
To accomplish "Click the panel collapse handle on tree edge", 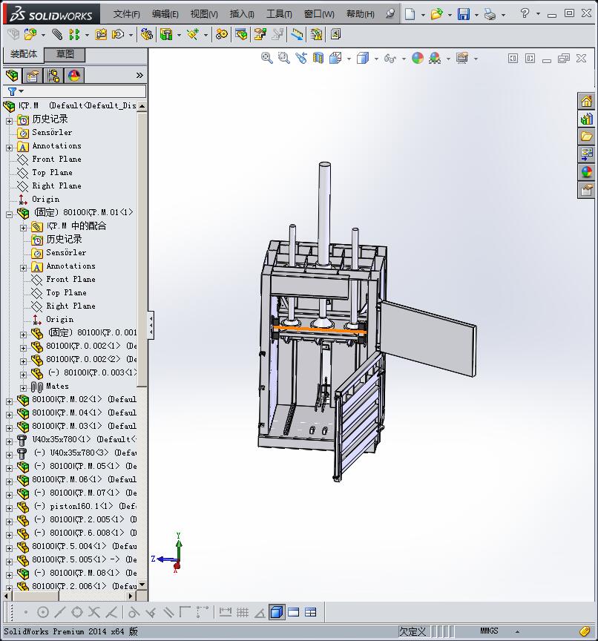I will click(151, 325).
